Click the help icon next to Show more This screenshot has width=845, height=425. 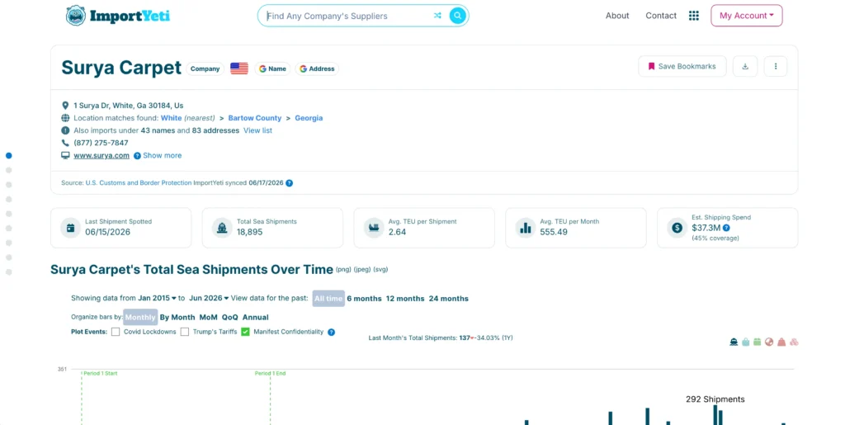[x=137, y=156]
